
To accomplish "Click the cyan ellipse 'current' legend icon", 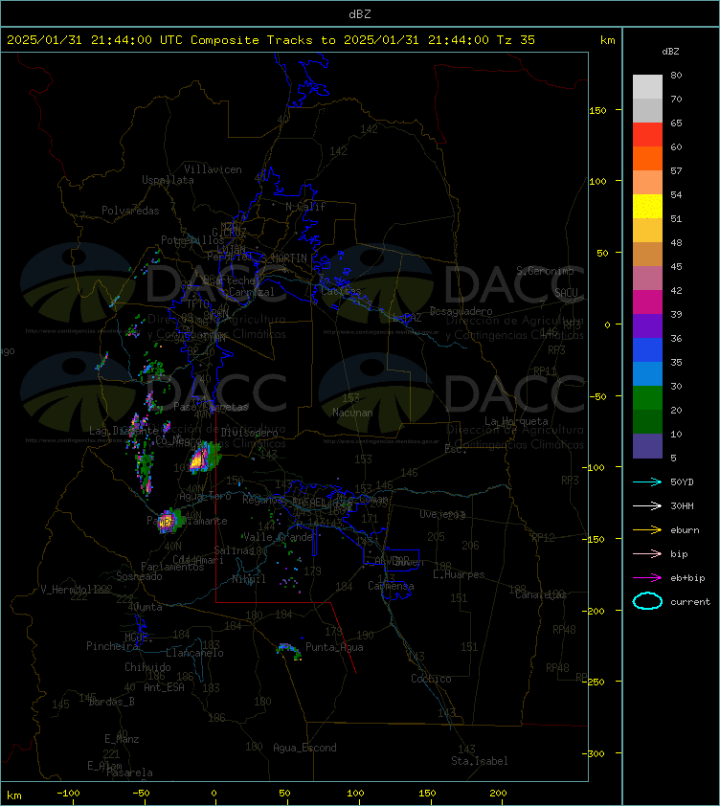I will pyautogui.click(x=647, y=601).
